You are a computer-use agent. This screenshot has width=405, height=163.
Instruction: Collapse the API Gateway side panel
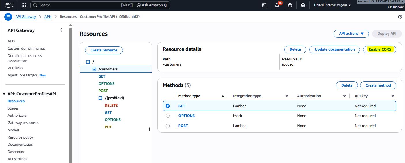click(x=61, y=30)
